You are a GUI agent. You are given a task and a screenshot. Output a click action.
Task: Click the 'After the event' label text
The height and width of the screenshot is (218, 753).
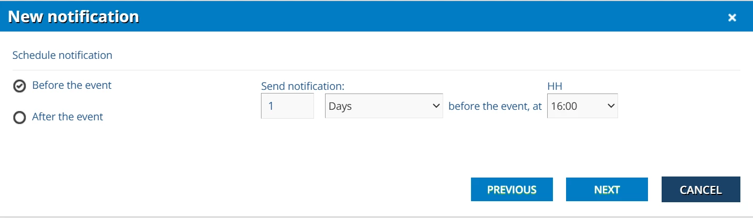click(x=68, y=117)
